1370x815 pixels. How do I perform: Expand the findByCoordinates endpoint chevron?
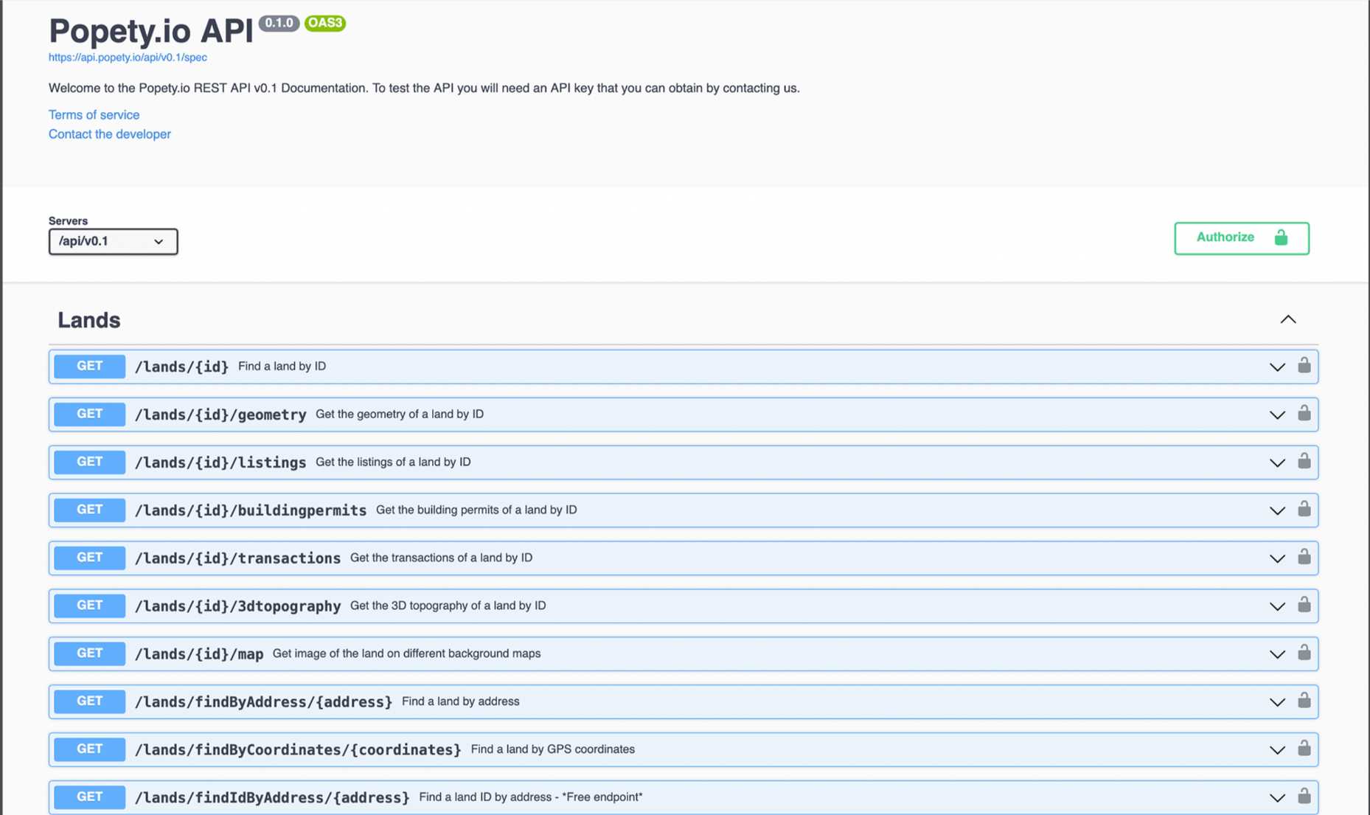click(x=1277, y=750)
